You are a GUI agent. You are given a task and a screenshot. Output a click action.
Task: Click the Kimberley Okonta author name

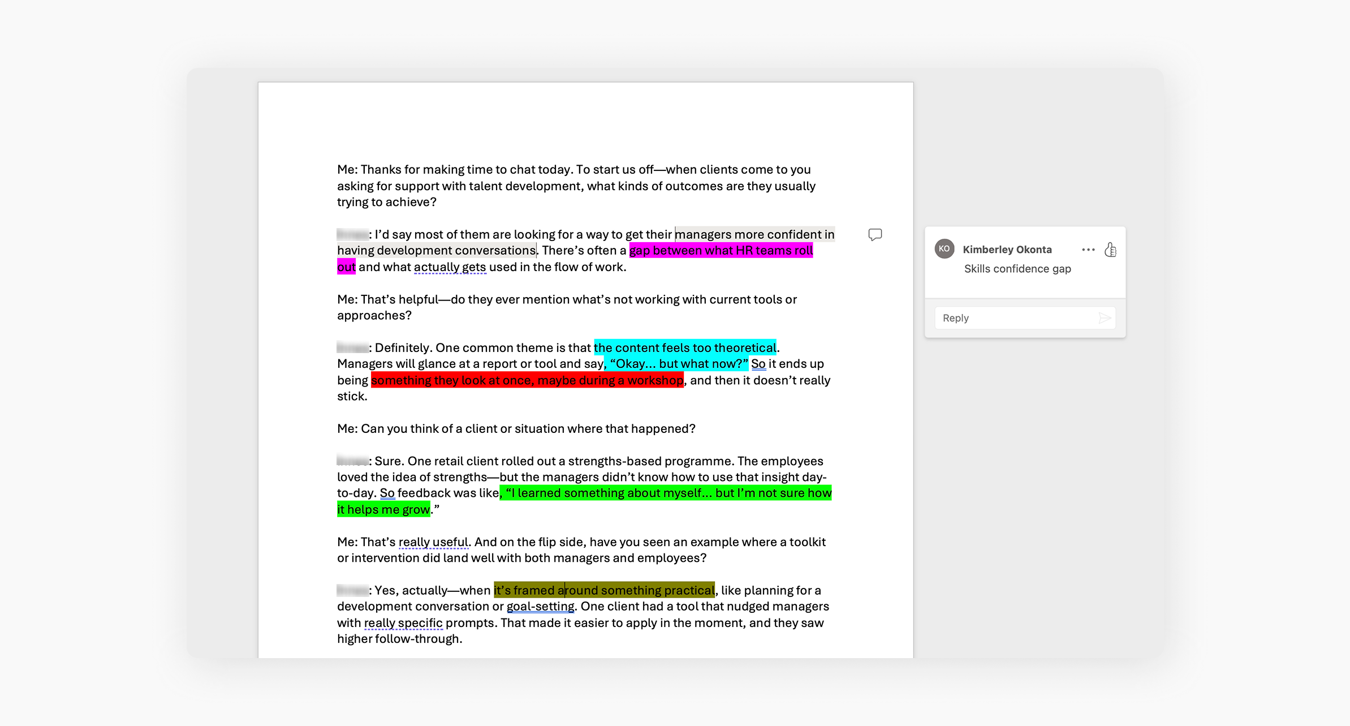click(x=1007, y=250)
